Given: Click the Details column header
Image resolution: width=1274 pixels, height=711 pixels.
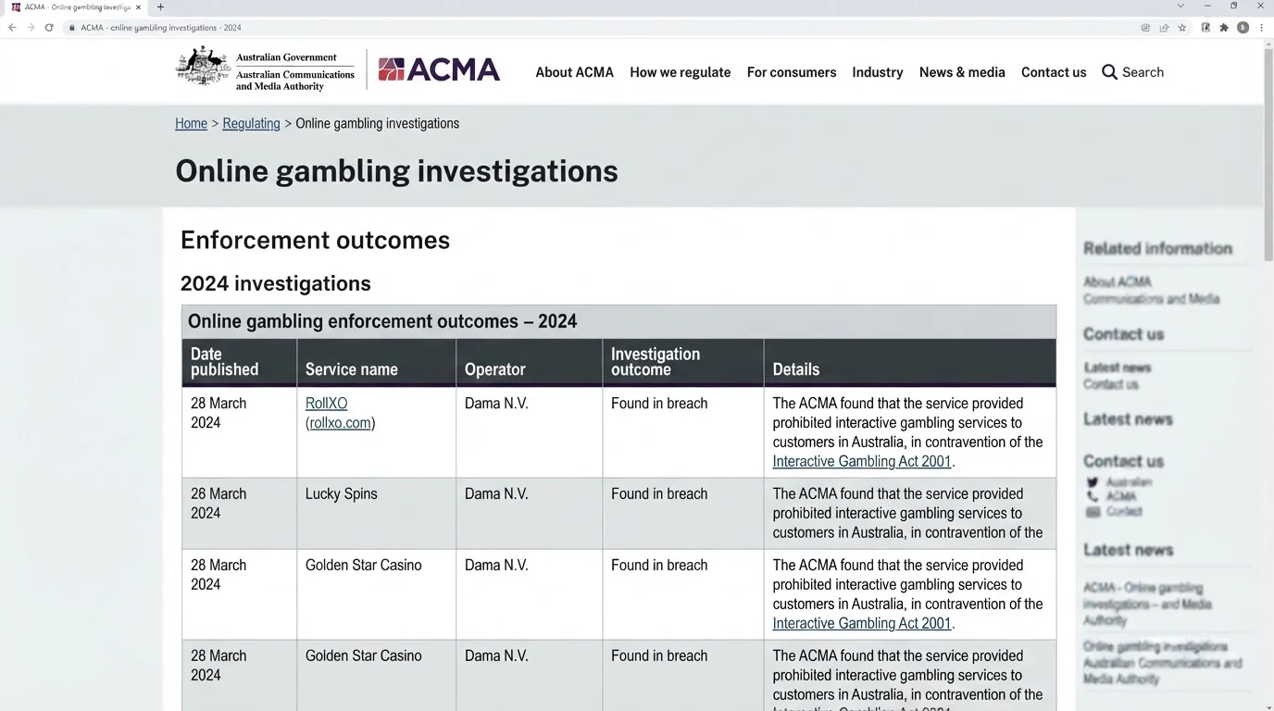Looking at the screenshot, I should click(909, 362).
